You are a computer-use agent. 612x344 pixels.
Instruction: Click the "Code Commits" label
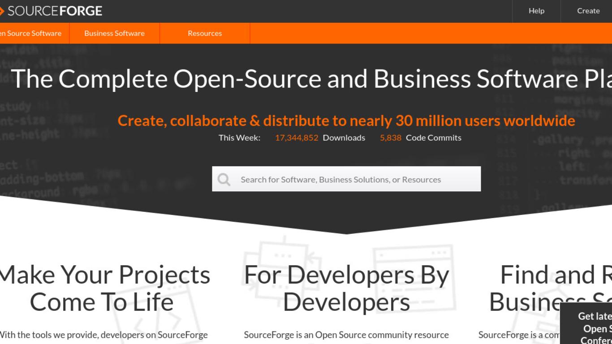click(434, 138)
